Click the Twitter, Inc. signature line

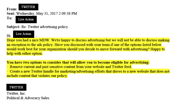[x=16, y=93]
